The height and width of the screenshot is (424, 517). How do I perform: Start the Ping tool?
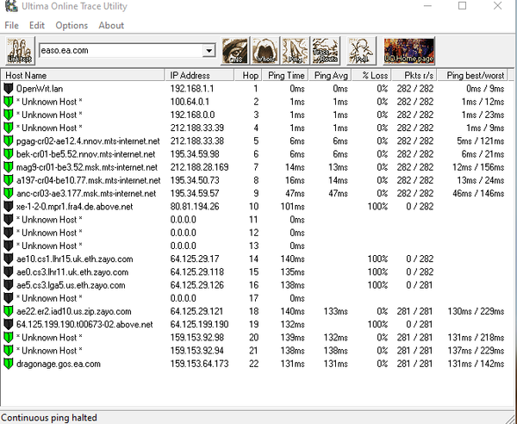pos(295,51)
